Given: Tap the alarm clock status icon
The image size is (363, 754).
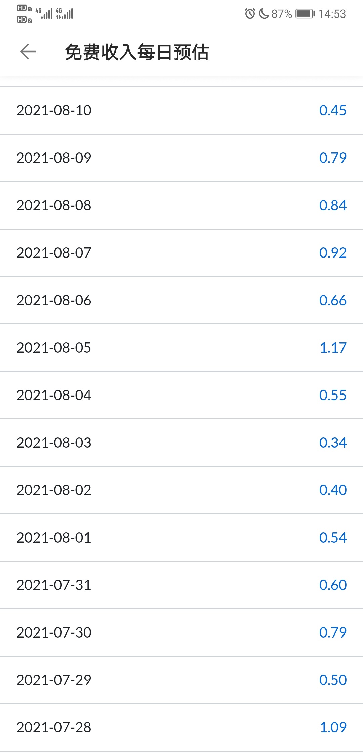Looking at the screenshot, I should click(x=250, y=14).
